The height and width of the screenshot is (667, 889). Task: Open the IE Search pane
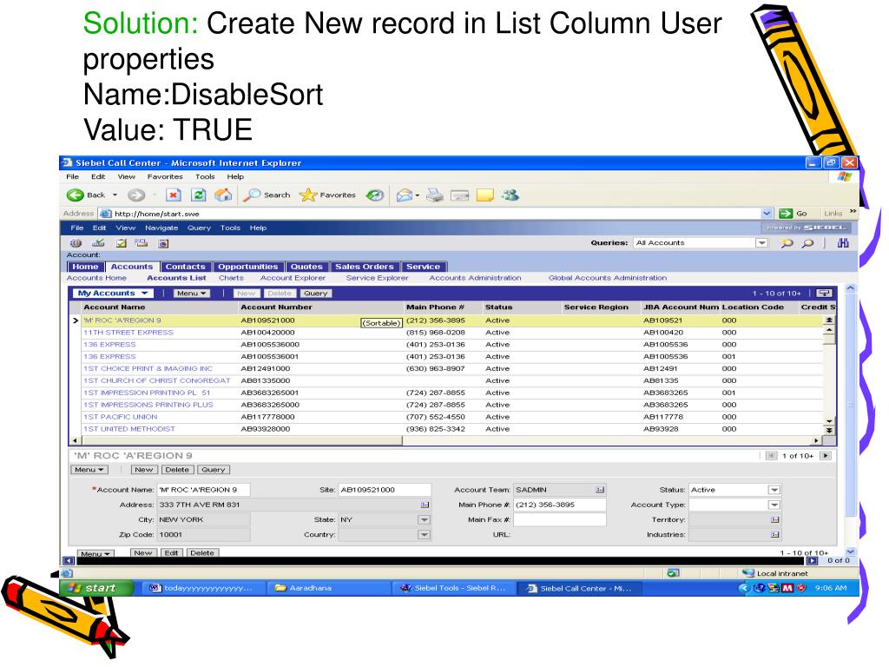(267, 195)
